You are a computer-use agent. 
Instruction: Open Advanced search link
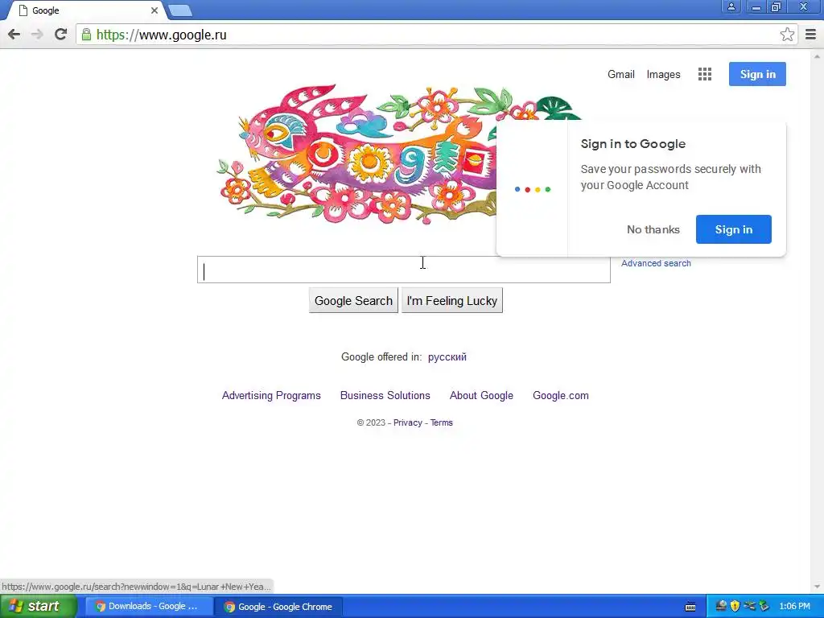(656, 263)
